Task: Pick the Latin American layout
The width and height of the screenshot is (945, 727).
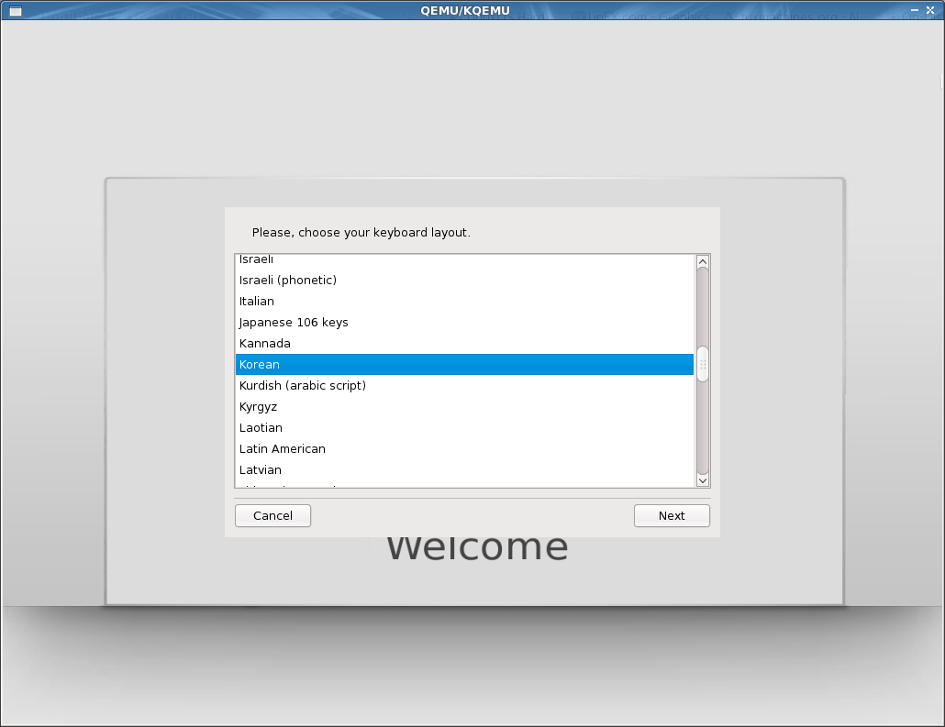Action: [x=464, y=448]
